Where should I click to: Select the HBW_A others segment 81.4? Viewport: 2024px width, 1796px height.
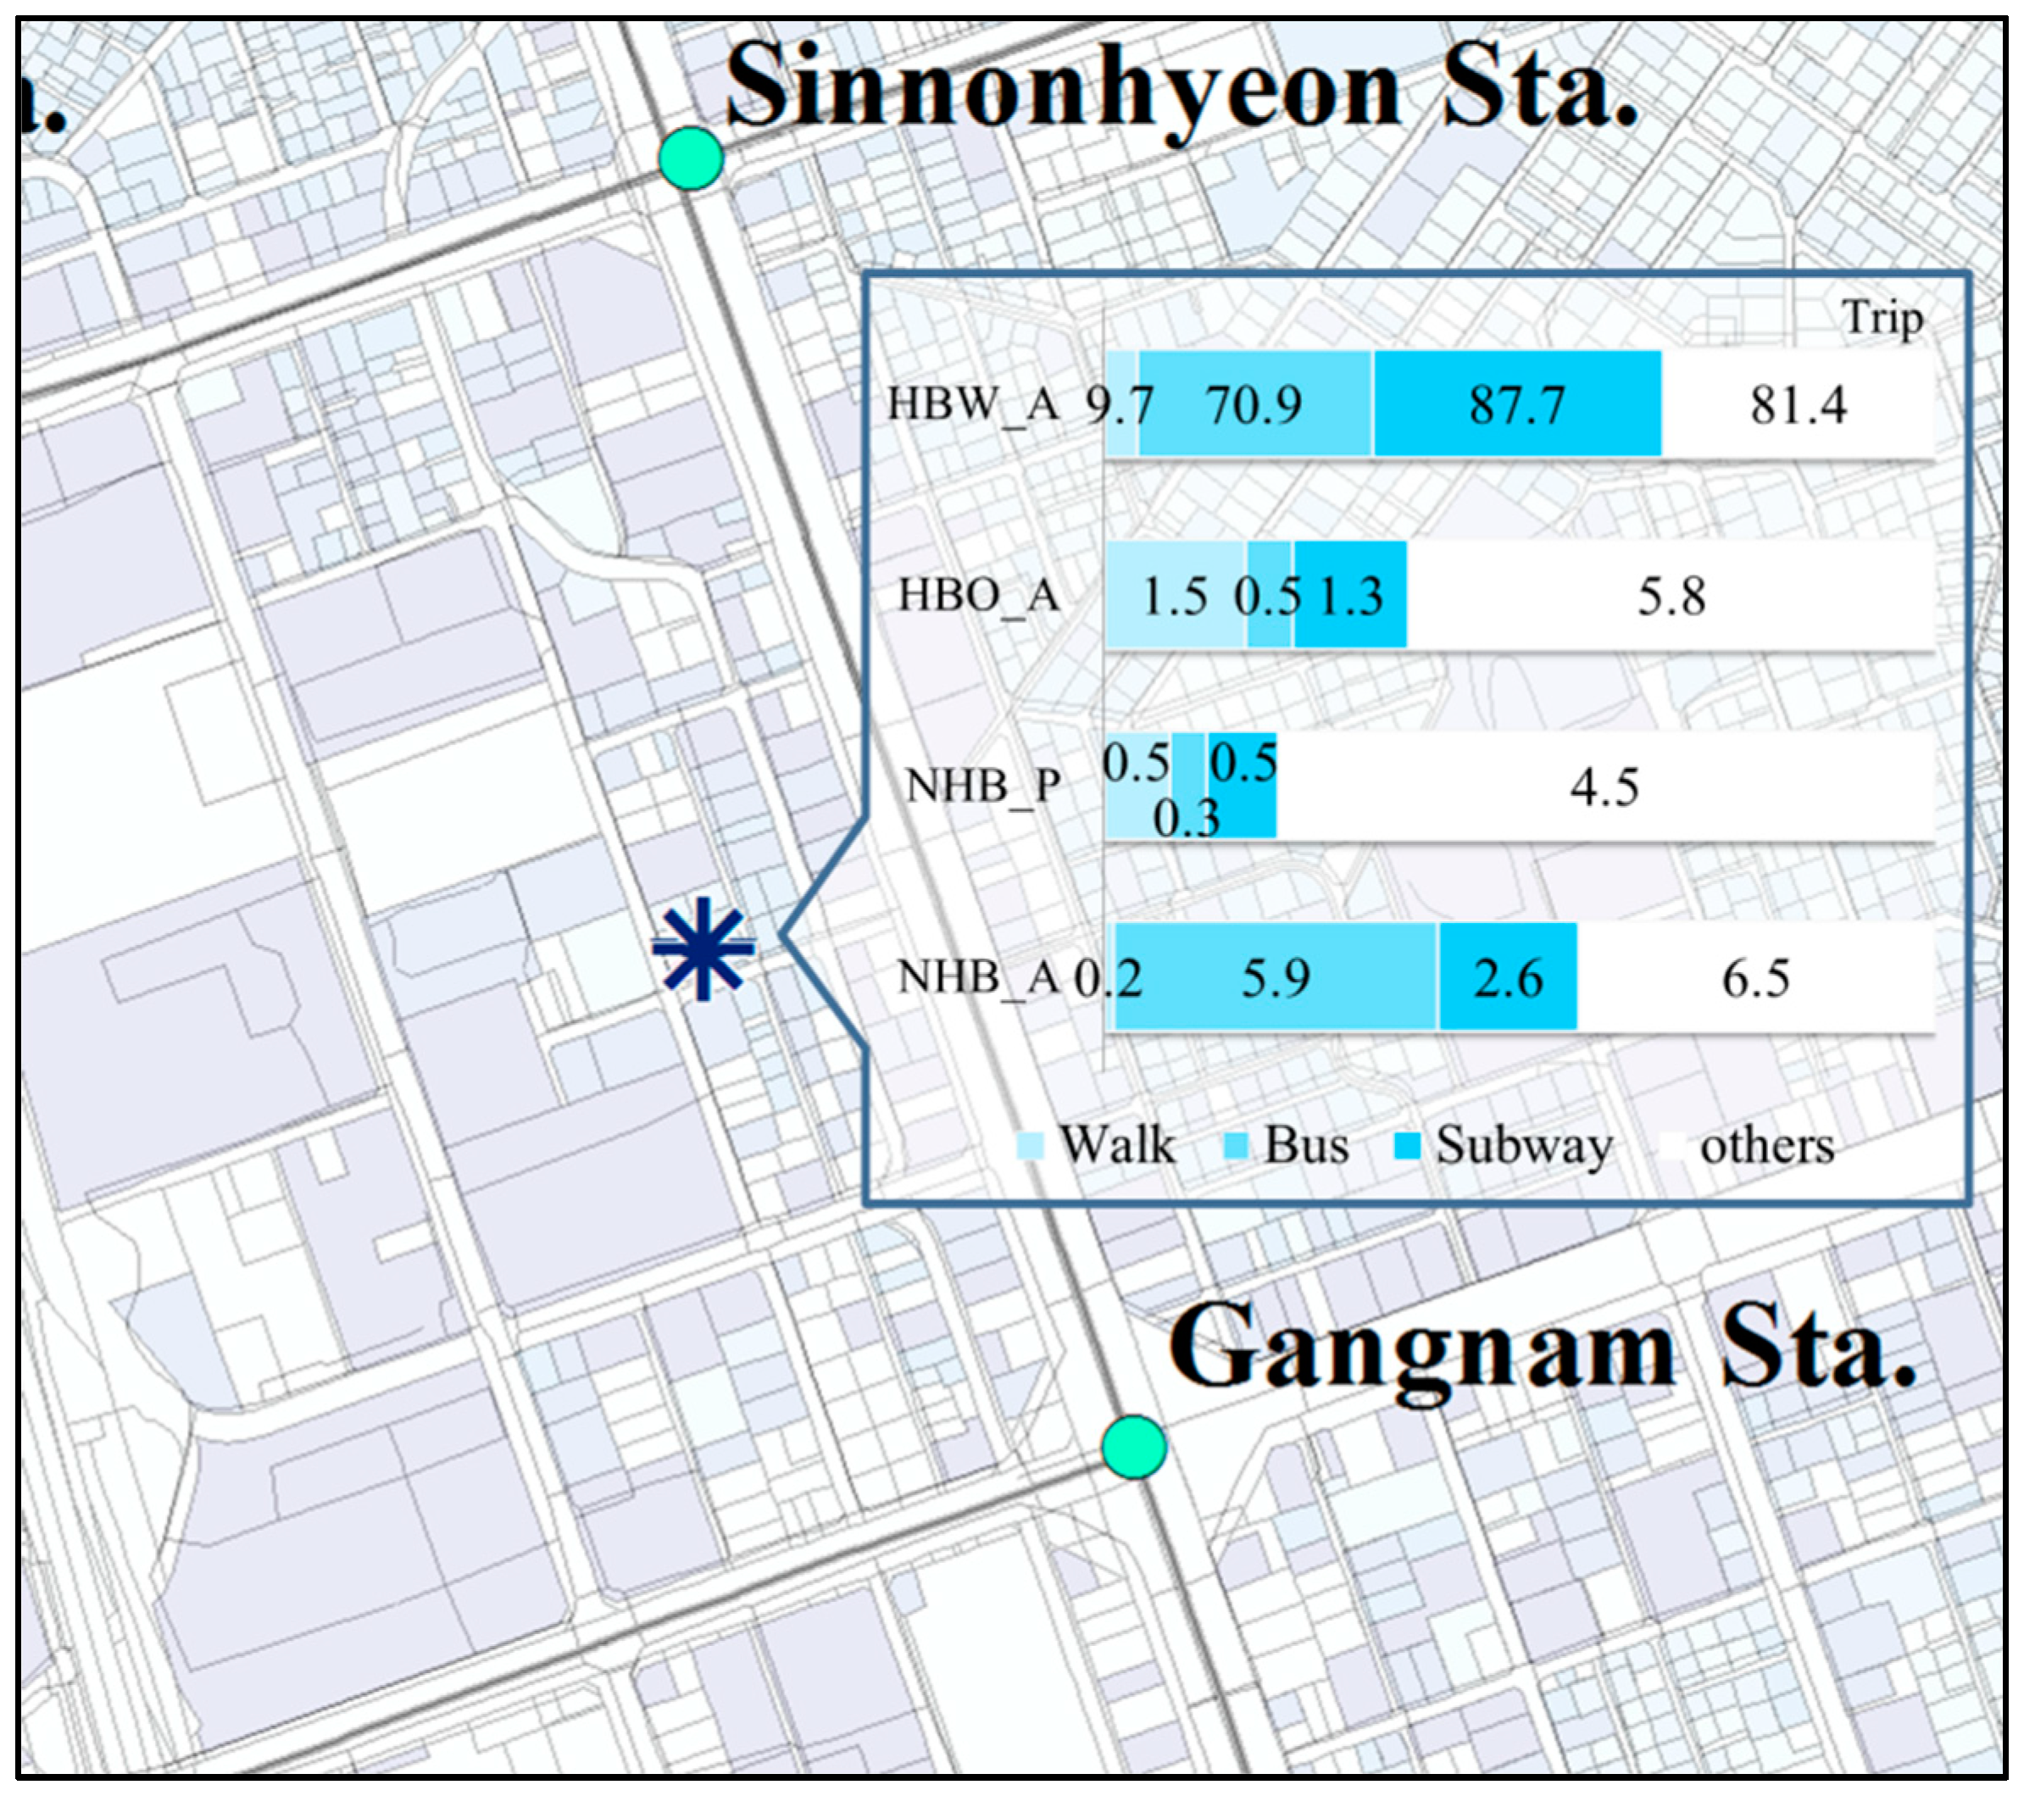click(1797, 404)
